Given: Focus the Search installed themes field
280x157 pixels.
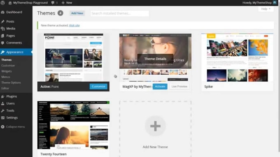Looking at the screenshot, I should 120,14.
